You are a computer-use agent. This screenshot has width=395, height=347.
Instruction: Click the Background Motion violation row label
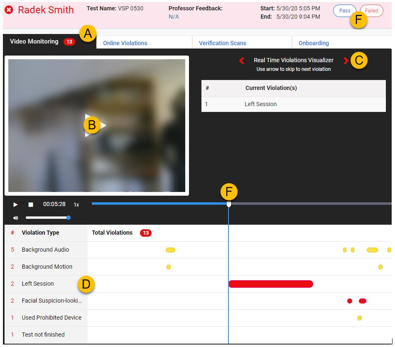click(x=47, y=267)
